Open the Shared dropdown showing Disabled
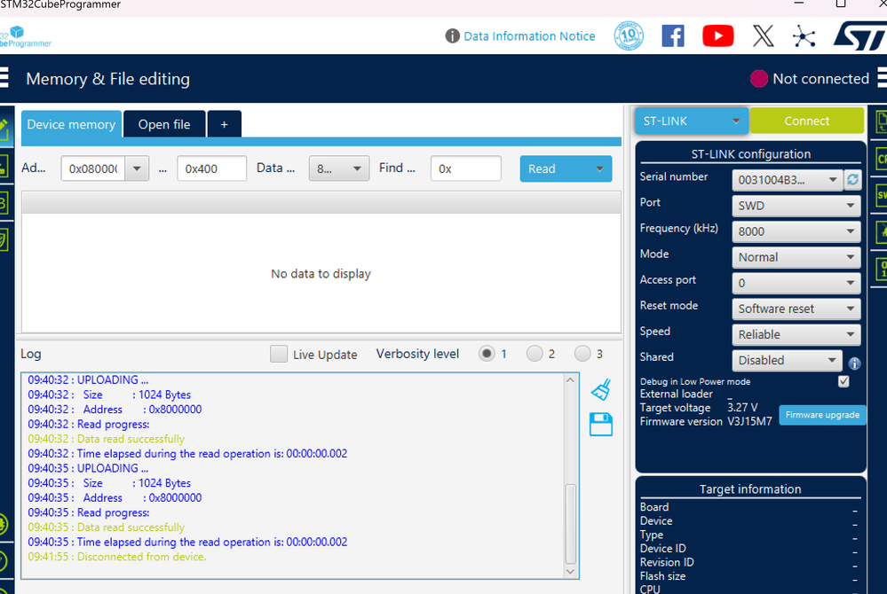 pyautogui.click(x=787, y=360)
